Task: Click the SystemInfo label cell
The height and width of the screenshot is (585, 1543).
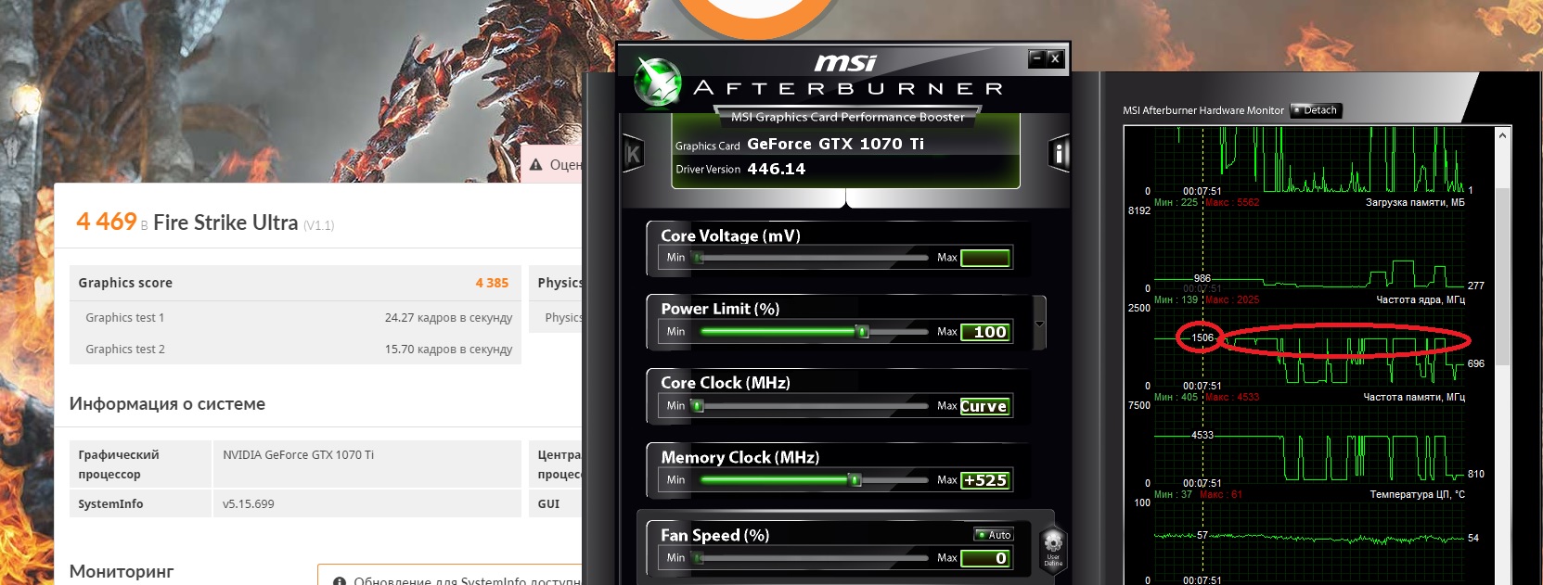Action: [140, 503]
